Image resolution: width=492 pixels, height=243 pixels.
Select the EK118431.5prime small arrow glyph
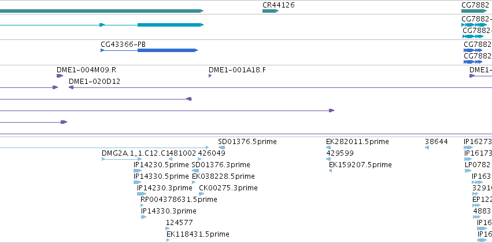(168, 240)
